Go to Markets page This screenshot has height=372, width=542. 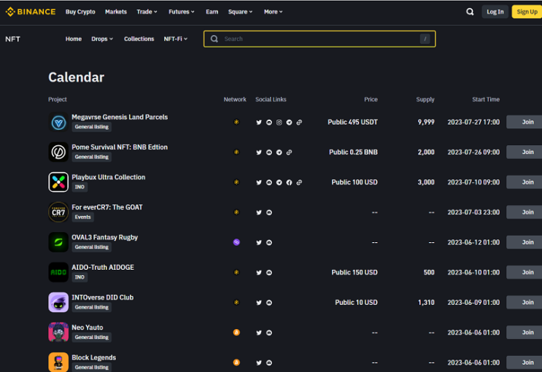pyautogui.click(x=116, y=12)
